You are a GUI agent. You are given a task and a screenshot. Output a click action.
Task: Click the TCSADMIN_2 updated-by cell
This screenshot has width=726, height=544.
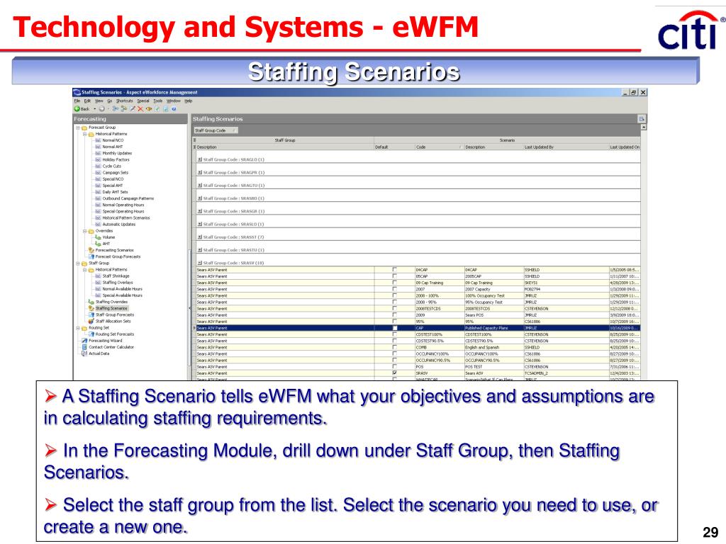click(x=566, y=373)
